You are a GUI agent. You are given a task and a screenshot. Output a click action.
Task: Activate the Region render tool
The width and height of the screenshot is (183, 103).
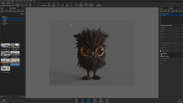tap(26, 4)
